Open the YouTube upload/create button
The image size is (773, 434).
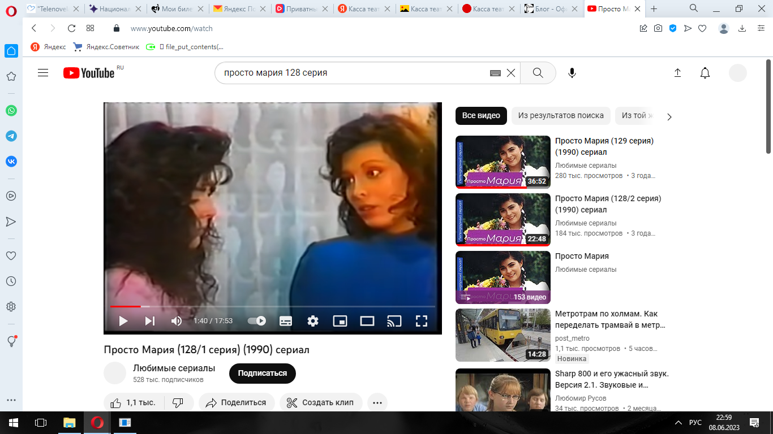[677, 73]
